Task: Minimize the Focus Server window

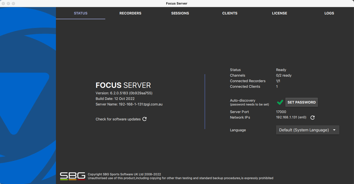Action: pos(8,4)
